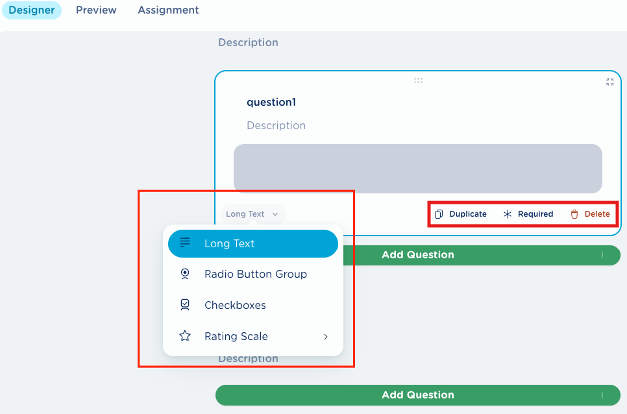Click the Checkboxes type icon
This screenshot has width=627, height=414.
185,305
